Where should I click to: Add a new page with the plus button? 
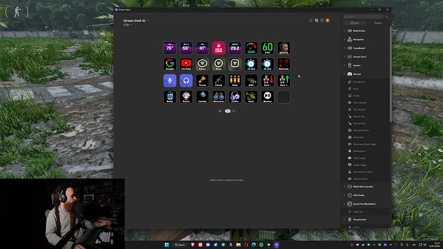(234, 111)
